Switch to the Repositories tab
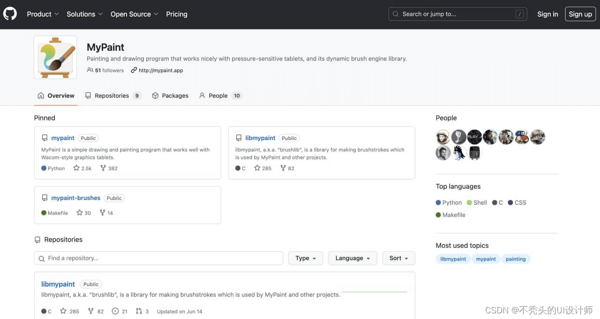This screenshot has width=600, height=319. pos(113,96)
